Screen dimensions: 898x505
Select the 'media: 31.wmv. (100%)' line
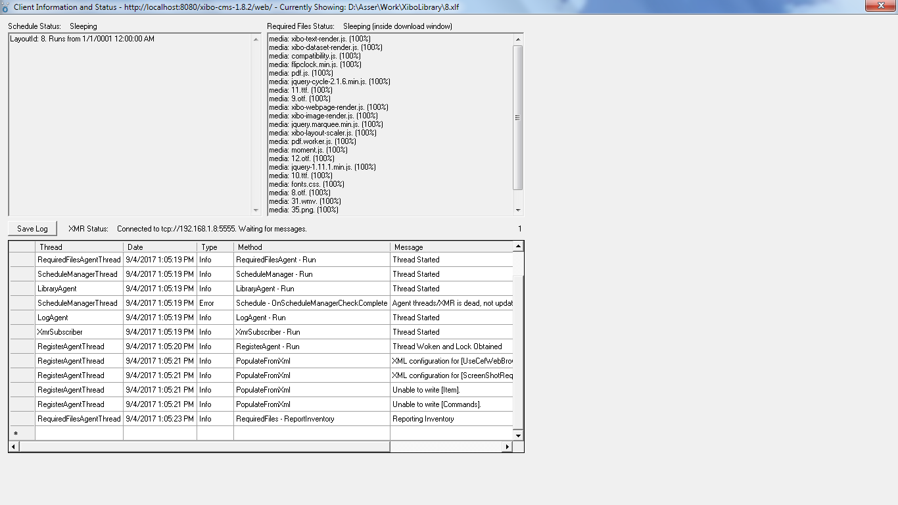click(x=305, y=201)
